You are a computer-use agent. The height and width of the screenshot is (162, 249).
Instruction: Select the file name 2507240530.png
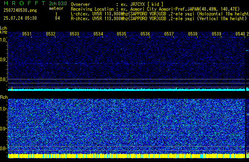[x=20, y=10]
